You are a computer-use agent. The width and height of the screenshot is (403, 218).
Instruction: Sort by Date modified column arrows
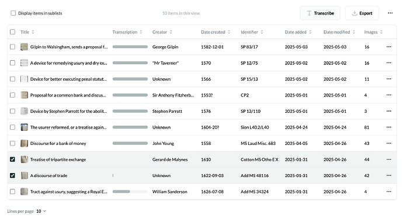coord(354,32)
